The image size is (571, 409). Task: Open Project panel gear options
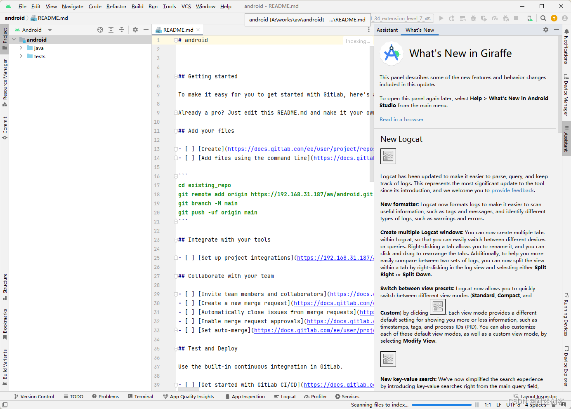point(135,30)
